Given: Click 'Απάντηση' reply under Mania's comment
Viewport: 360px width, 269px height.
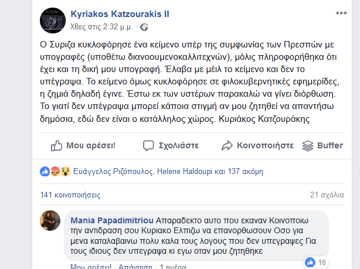Looking at the screenshot, I should (x=136, y=266).
